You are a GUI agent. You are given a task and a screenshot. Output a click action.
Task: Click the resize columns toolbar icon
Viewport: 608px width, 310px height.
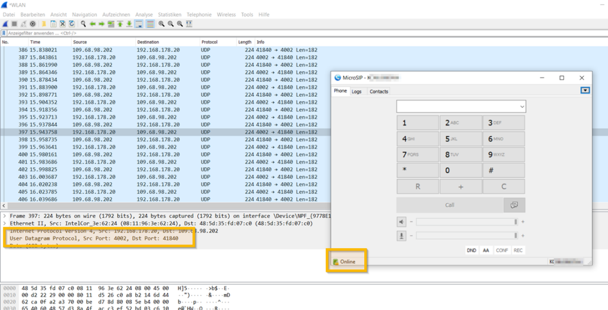point(189,24)
